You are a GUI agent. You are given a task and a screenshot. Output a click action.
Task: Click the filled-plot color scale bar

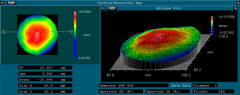pos(75,35)
